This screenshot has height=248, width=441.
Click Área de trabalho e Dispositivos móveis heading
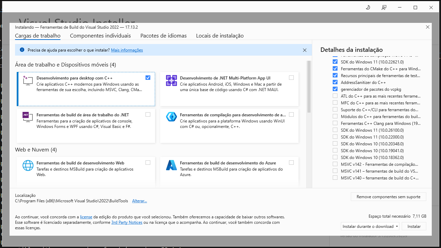tap(66, 64)
